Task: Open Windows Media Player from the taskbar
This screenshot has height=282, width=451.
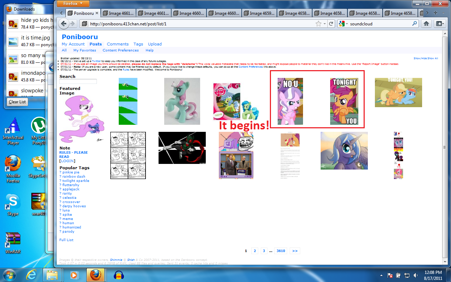Action: pos(74,275)
